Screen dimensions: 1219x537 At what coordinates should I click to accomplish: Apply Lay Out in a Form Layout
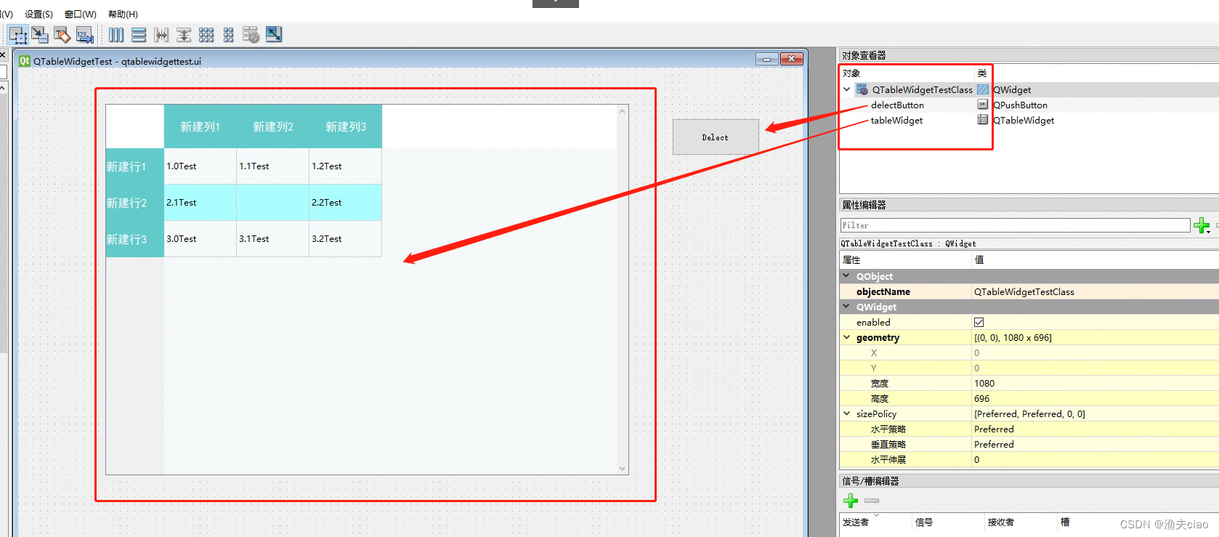coord(229,35)
